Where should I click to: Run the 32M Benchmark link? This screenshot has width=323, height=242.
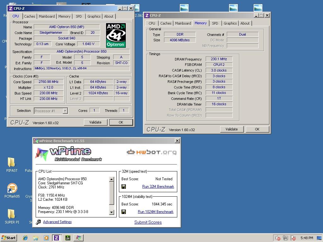click(158, 187)
